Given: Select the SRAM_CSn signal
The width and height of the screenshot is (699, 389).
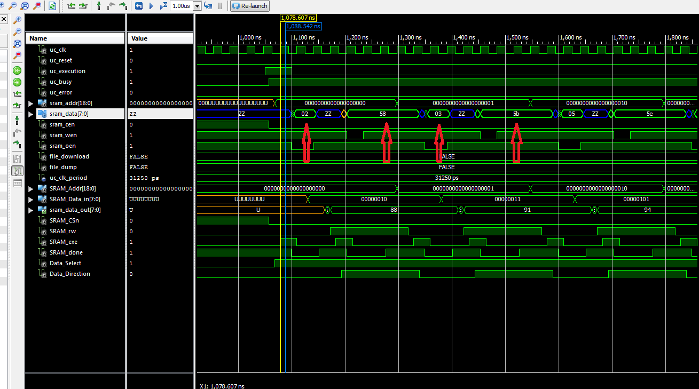Looking at the screenshot, I should [64, 220].
